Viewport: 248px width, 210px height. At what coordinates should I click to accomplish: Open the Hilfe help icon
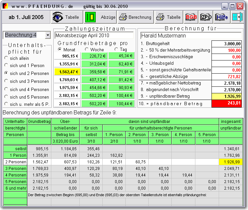221,17
